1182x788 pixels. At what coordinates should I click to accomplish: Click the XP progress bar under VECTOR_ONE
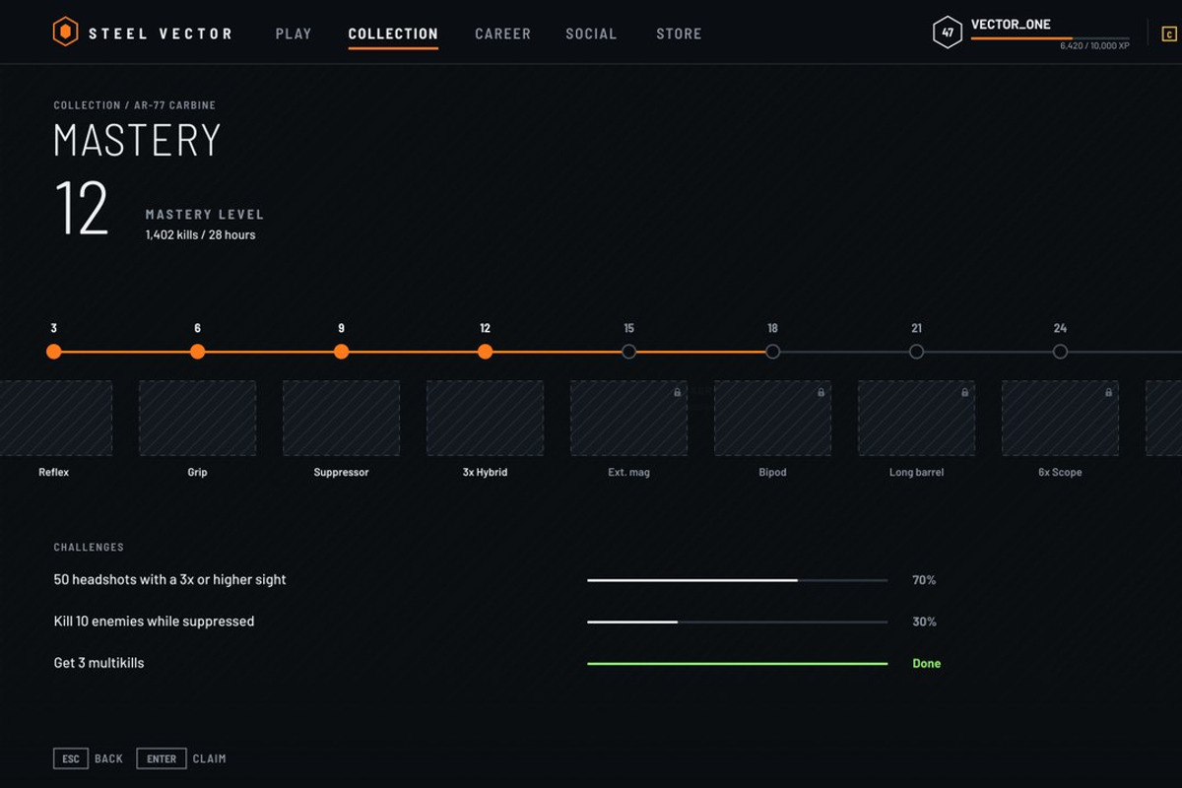click(1050, 38)
